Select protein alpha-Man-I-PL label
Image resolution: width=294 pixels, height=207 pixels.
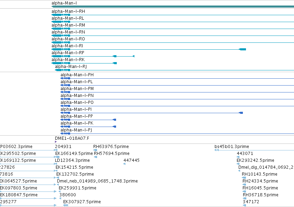point(77,82)
